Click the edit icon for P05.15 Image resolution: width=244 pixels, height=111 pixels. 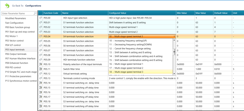41,88
